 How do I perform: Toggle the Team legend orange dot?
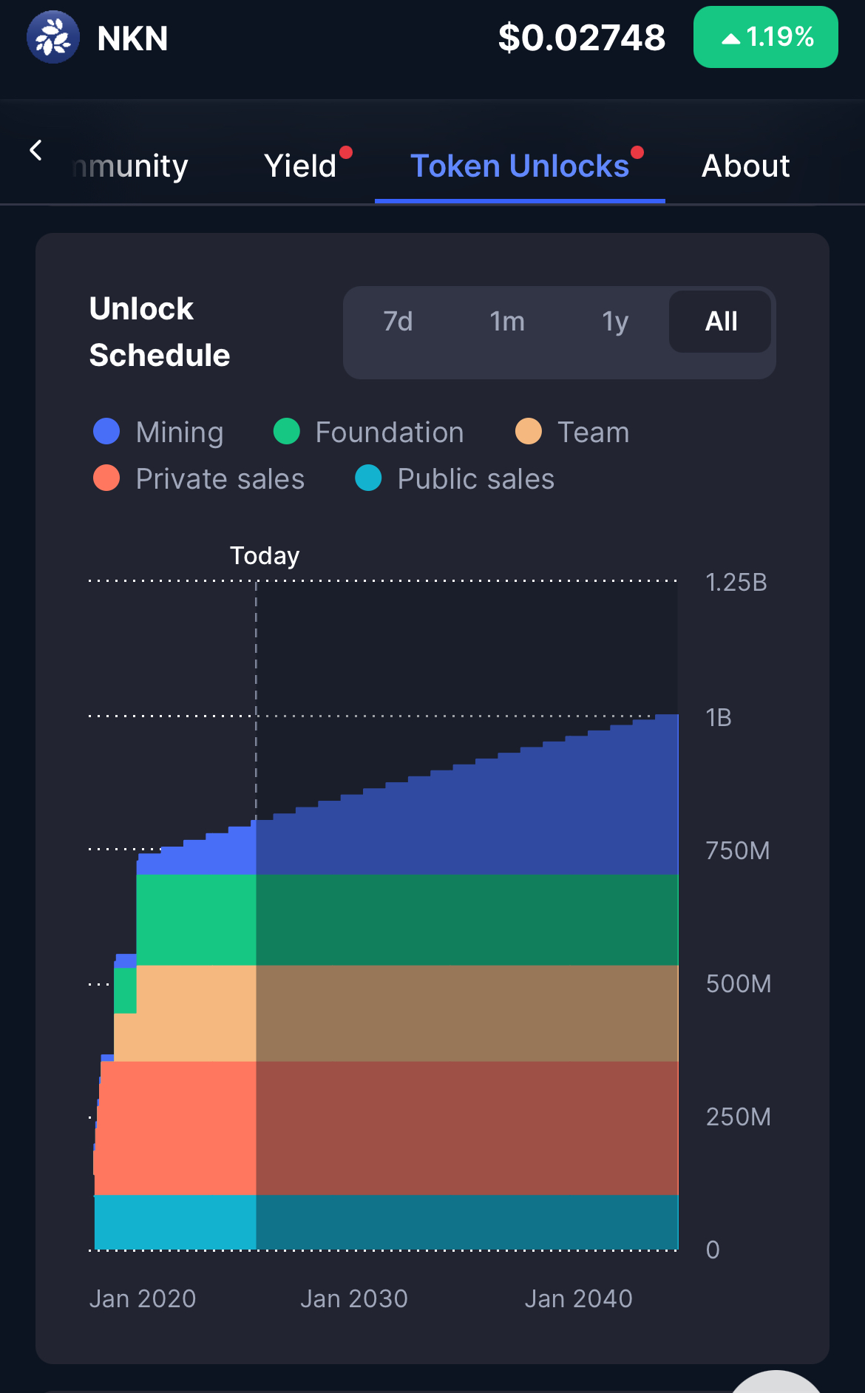click(528, 431)
